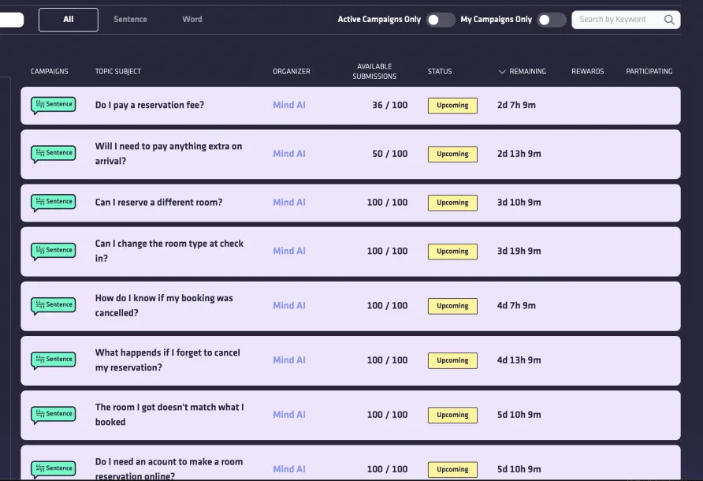This screenshot has height=481, width=703.
Task: Click Mind AI organizer in pay extra row
Action: 289,154
